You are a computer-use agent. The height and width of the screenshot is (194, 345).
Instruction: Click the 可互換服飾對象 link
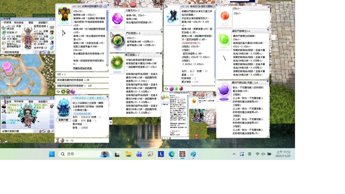click(x=82, y=114)
